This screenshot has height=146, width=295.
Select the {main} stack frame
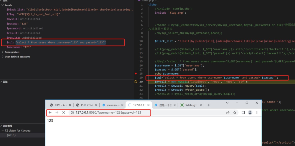coord(11,135)
